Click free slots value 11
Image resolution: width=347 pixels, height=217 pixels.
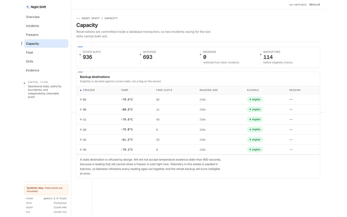pos(158,109)
